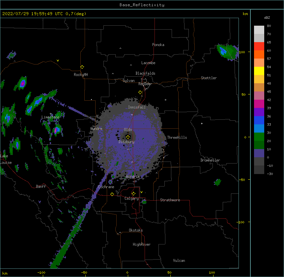This screenshot has height=277, width=284.
Task: Select the yellow 54-51 dBZ legend swatch
Action: tap(259, 71)
